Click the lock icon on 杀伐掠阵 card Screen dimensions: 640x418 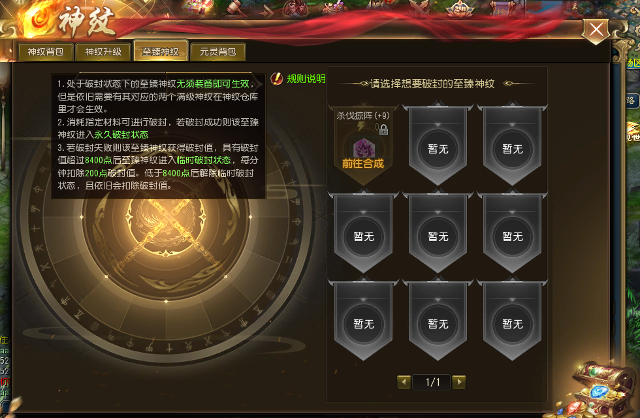tap(383, 129)
